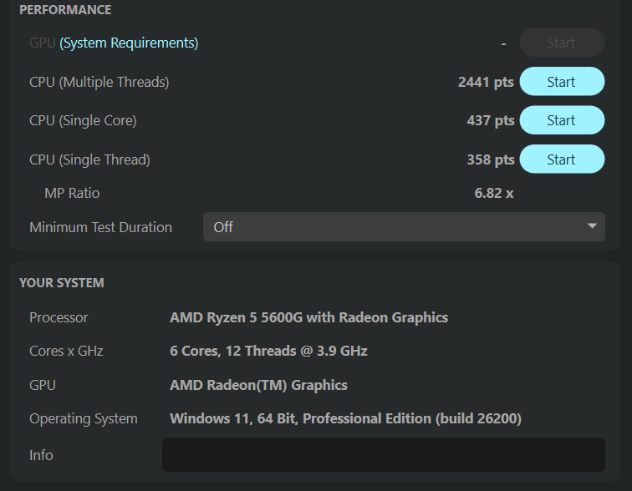Click the AMD Radeon(TM) Graphics value

point(258,385)
